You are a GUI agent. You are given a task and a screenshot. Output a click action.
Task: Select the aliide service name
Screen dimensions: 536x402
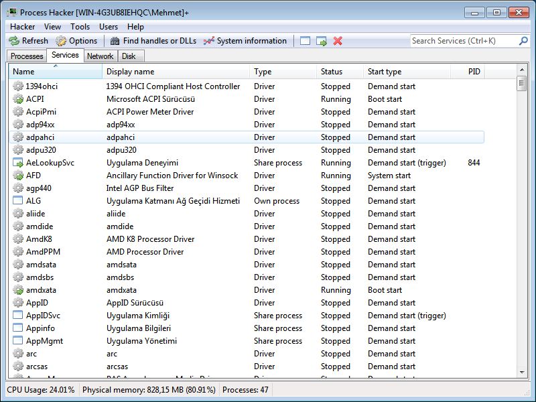36,214
